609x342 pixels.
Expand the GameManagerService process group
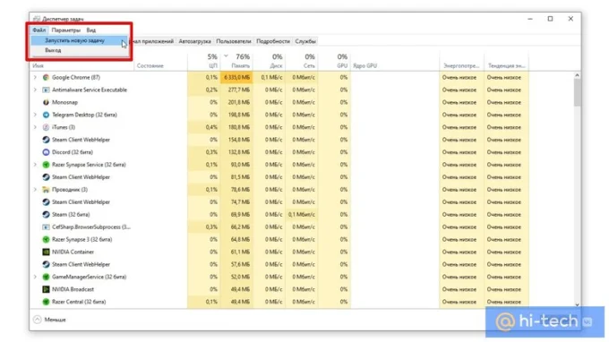[35, 277]
